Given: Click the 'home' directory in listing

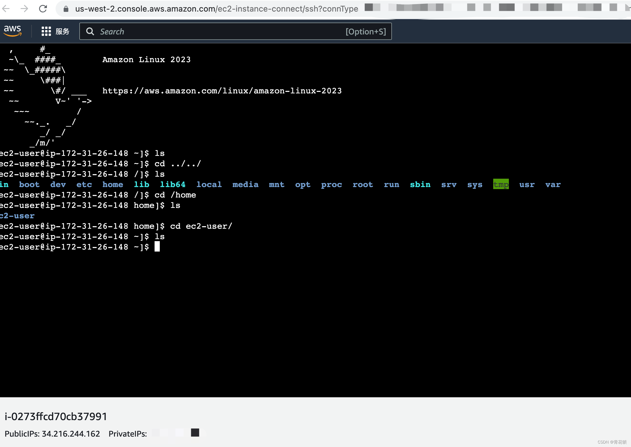Looking at the screenshot, I should pyautogui.click(x=113, y=184).
